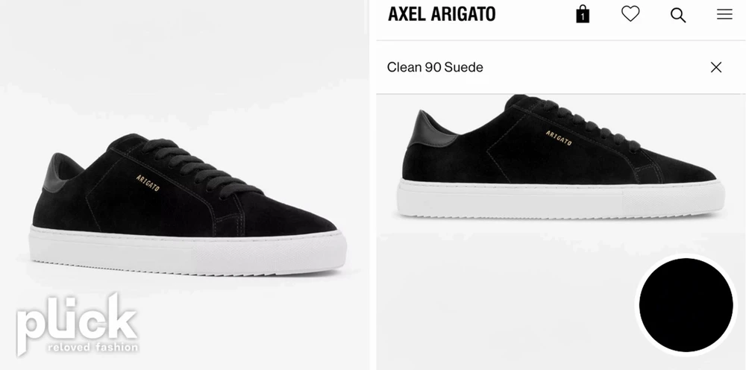Close the Clean 90 Suede panel

pos(716,67)
